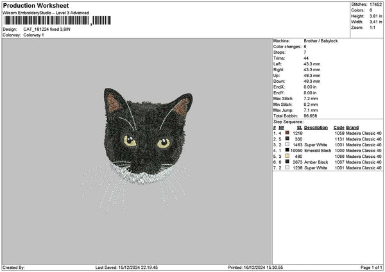Click the Description column header
Viewport: 385px width, 272px height.
(316, 127)
